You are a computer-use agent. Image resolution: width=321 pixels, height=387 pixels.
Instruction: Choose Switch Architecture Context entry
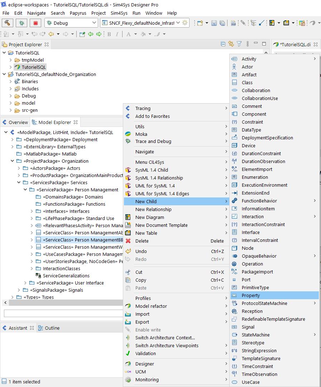[176, 338]
